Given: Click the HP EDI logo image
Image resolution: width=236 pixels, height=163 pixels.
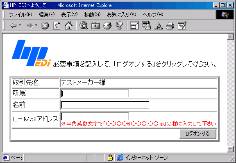Looking at the screenshot, I should [32, 53].
